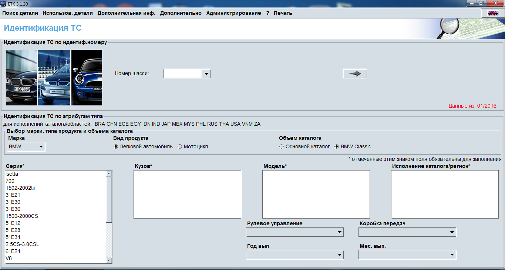Select the Легковой автомобиль radio button
The height and width of the screenshot is (270, 505).
116,146
